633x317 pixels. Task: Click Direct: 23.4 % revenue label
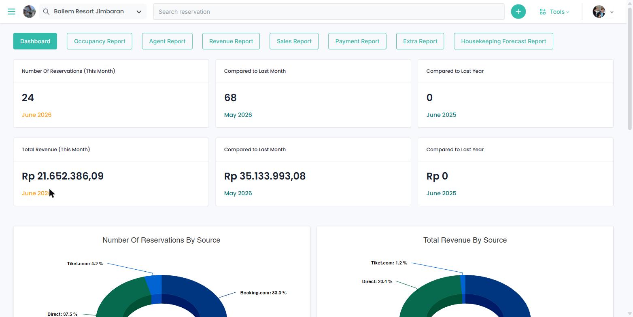pyautogui.click(x=377, y=281)
